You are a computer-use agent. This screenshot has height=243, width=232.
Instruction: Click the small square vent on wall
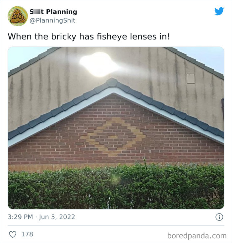point(191,79)
